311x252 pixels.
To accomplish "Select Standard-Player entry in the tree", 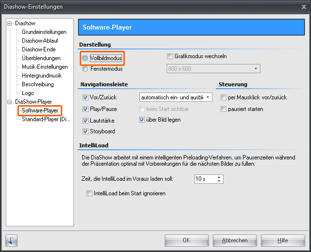I will [x=46, y=119].
